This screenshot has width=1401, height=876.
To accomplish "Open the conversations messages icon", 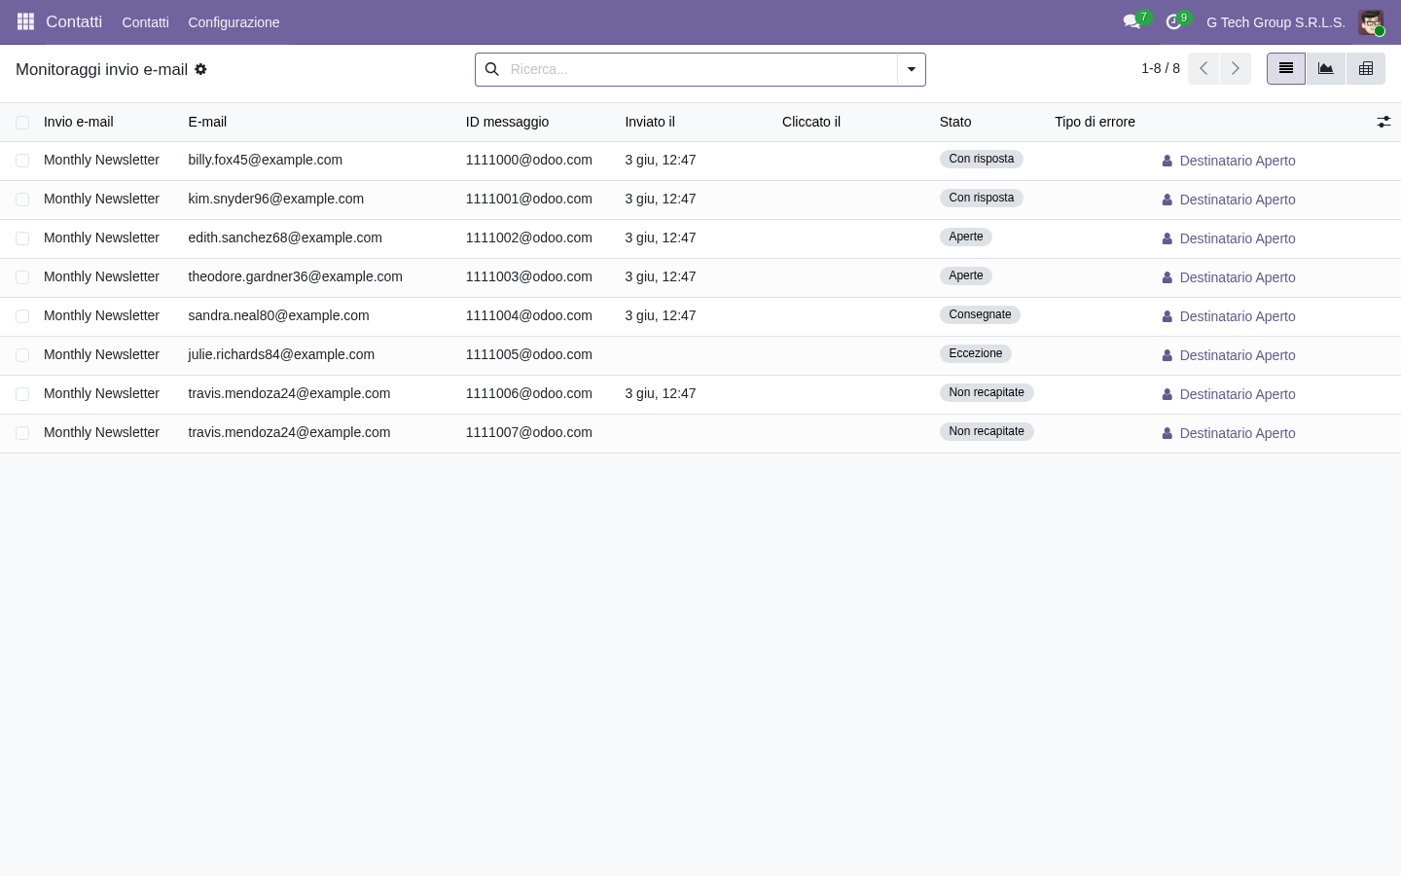I will tap(1132, 21).
